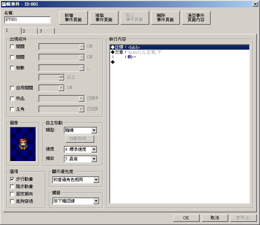The height and width of the screenshot is (225, 260).
Task: Check the 能夠穿透 option
Action: click(x=12, y=201)
